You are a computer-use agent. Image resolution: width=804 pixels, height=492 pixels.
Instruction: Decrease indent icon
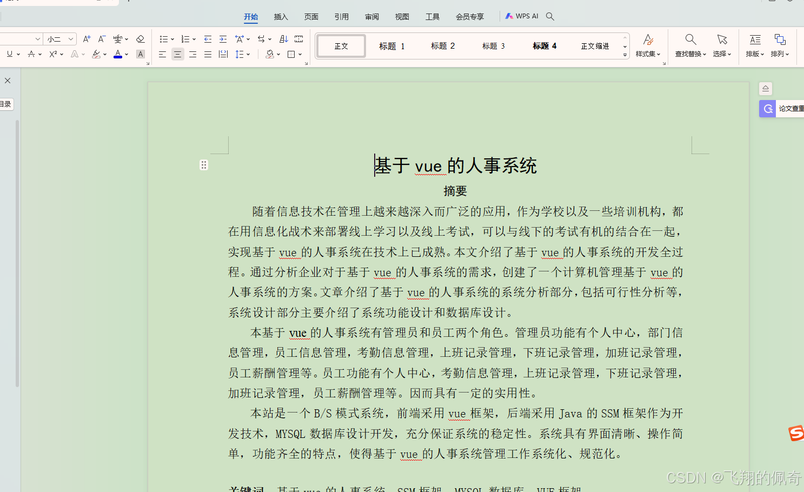pos(208,39)
